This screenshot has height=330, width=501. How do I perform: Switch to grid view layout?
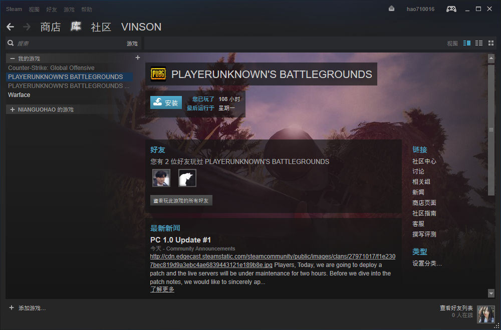(491, 43)
